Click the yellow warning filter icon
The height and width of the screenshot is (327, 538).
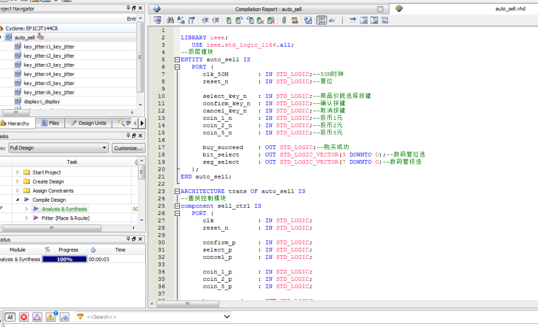[50, 317]
